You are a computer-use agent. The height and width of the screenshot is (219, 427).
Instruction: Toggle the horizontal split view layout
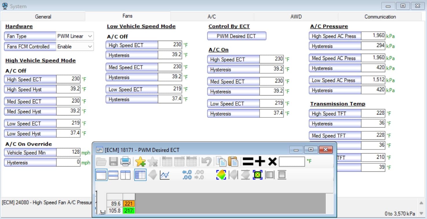pyautogui.click(x=113, y=175)
